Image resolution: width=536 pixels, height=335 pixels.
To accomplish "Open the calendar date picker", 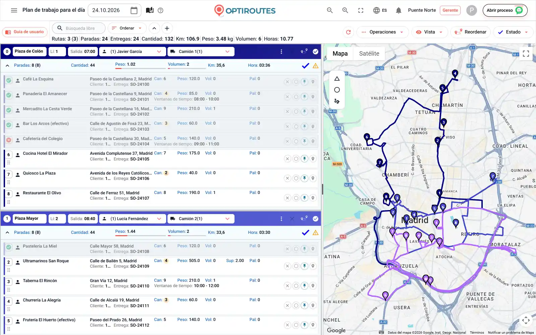I will (134, 10).
